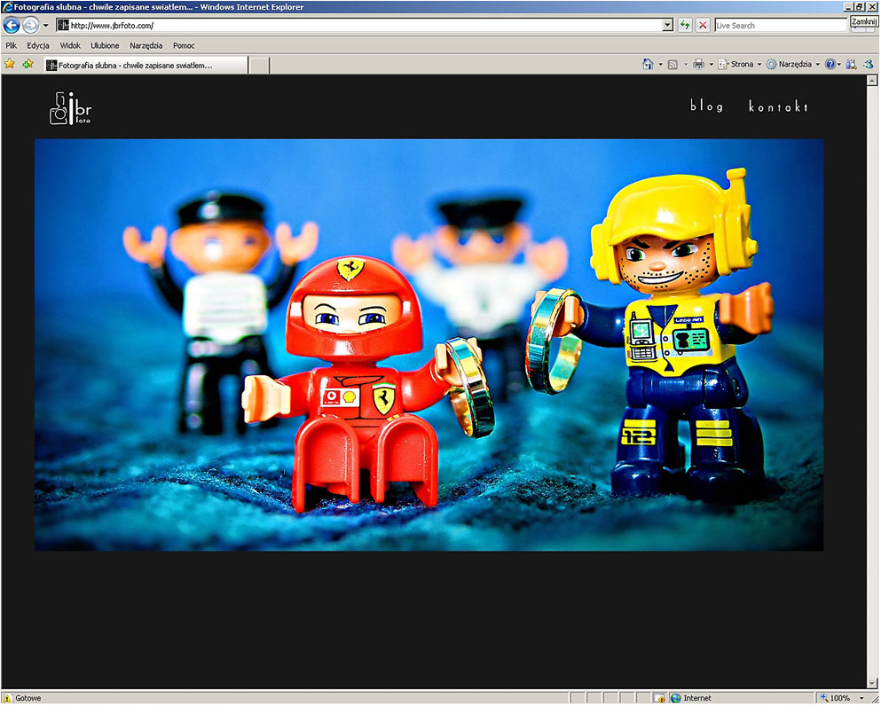
Task: Open the Narzędzia menu in menu bar
Action: pyautogui.click(x=146, y=45)
